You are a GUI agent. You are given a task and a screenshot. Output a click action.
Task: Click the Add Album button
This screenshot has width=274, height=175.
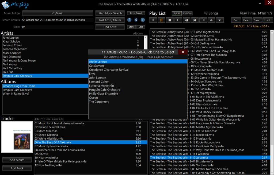coord(17,160)
